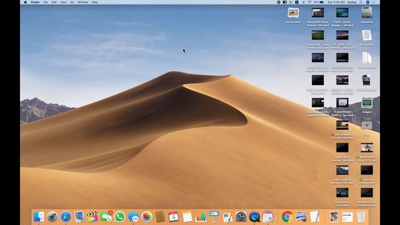Open the Trash in Dock
This screenshot has width=400, height=225.
tap(361, 217)
